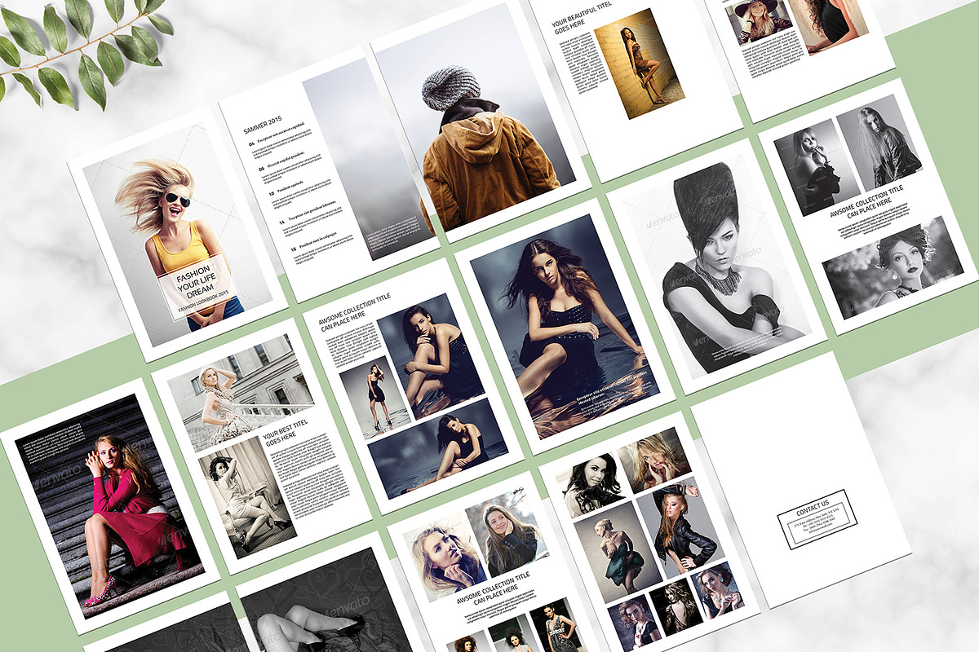Viewport: 979px width, 652px height.
Task: Click 'YOUR BEAUTIFUL TITEL GOES HERE' heading
Action: pyautogui.click(x=583, y=18)
